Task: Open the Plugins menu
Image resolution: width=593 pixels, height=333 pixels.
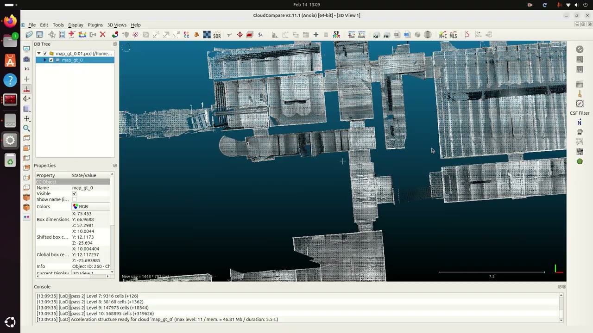Action: [x=95, y=25]
